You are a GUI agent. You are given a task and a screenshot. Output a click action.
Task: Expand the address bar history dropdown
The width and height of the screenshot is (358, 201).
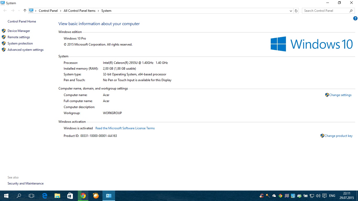coord(291,11)
